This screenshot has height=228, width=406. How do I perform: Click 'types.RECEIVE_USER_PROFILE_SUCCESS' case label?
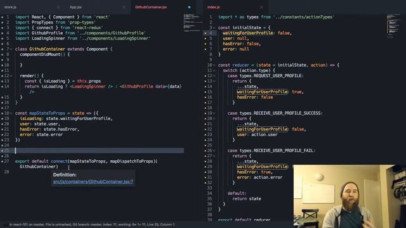coord(280,113)
